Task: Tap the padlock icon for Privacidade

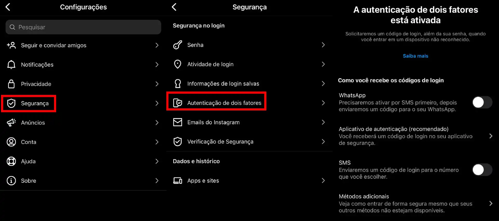Action: pos(11,84)
